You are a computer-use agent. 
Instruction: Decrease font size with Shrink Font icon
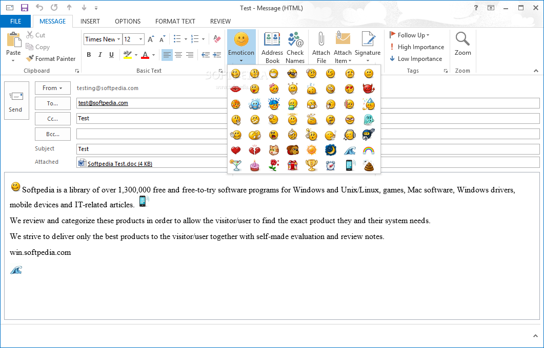(162, 39)
